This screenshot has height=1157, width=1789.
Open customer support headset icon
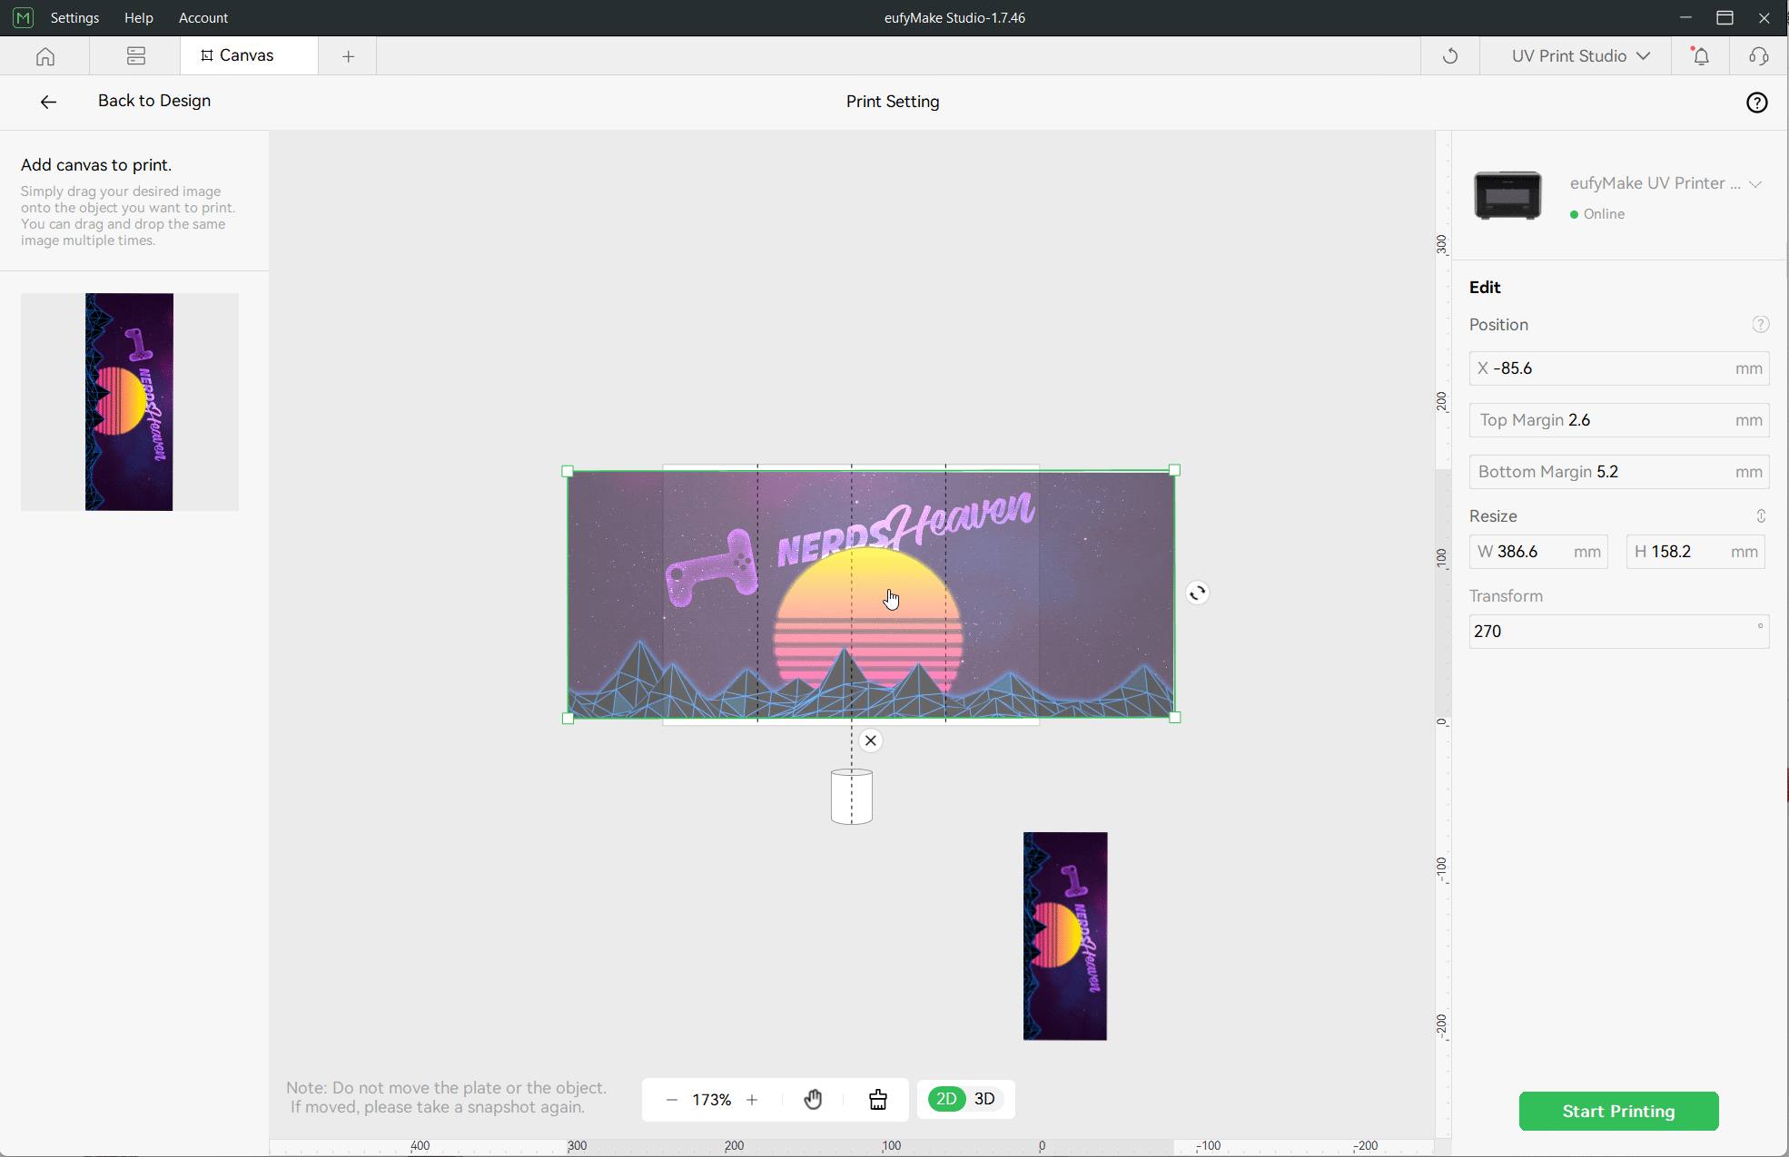(x=1759, y=56)
